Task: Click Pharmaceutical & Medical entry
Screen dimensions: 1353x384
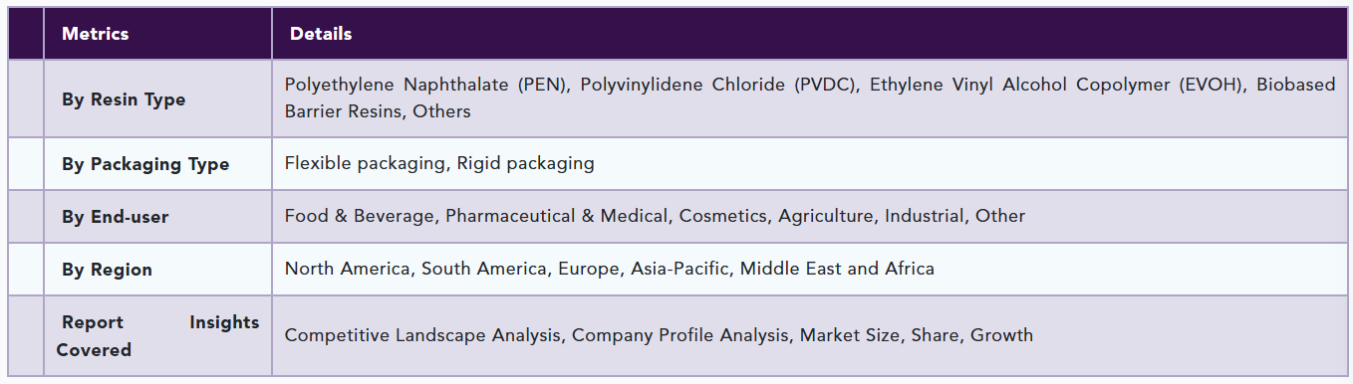Action: [x=557, y=216]
